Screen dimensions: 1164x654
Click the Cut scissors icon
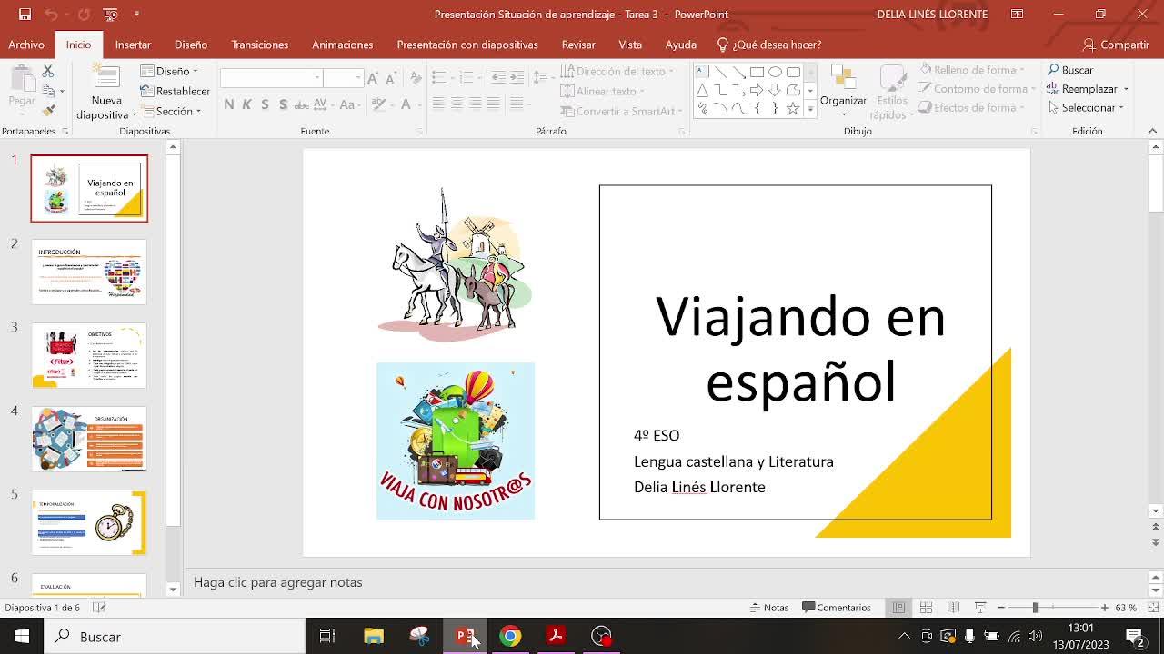48,71
